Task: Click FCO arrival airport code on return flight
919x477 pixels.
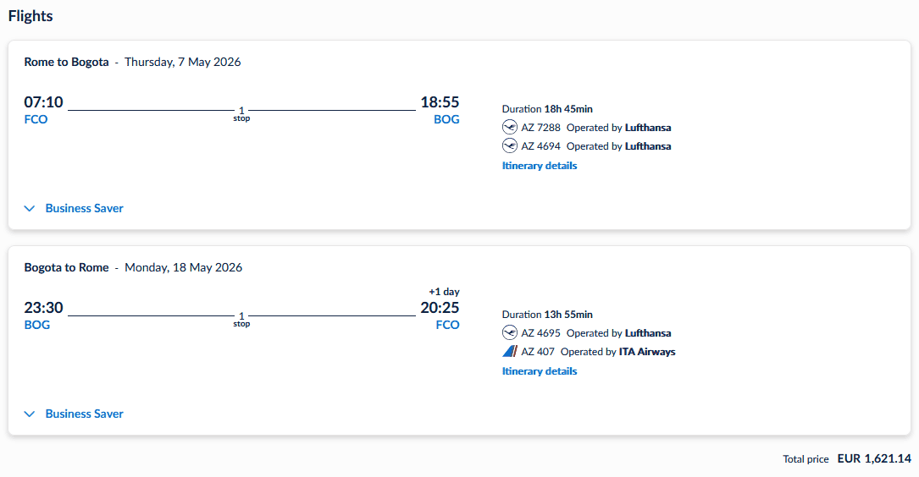Action: 447,325
